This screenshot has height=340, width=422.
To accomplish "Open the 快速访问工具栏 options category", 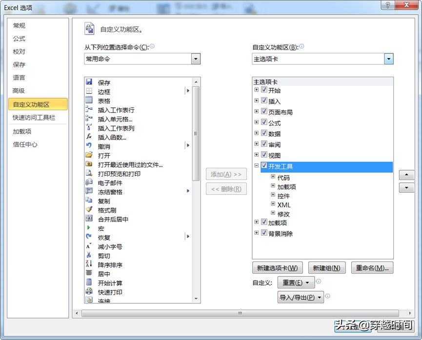I will click(34, 118).
